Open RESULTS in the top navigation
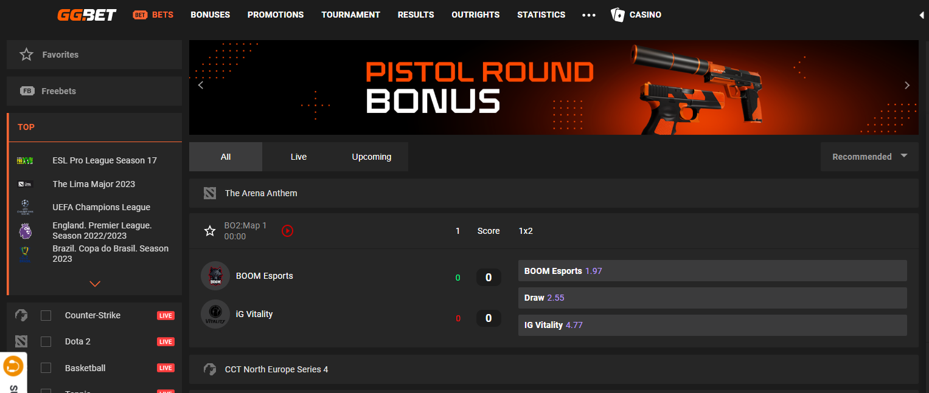 (416, 15)
